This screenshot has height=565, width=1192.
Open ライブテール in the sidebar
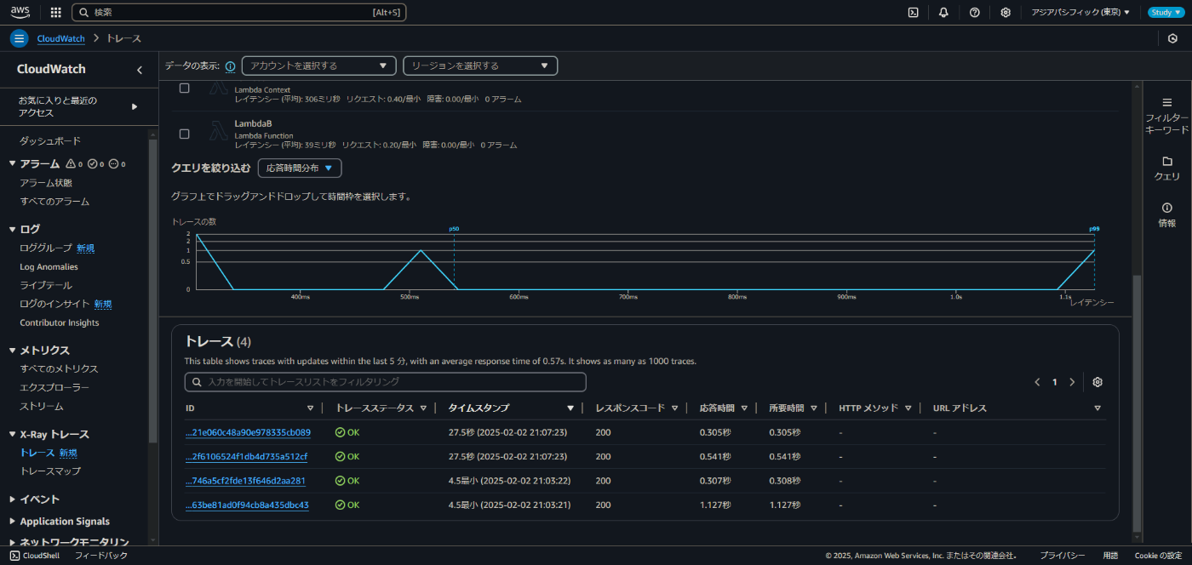click(46, 285)
